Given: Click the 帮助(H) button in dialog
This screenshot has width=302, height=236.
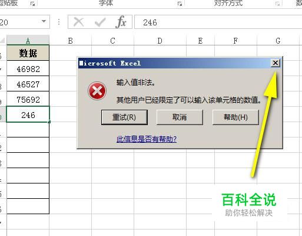Looking at the screenshot, I should 235,117.
